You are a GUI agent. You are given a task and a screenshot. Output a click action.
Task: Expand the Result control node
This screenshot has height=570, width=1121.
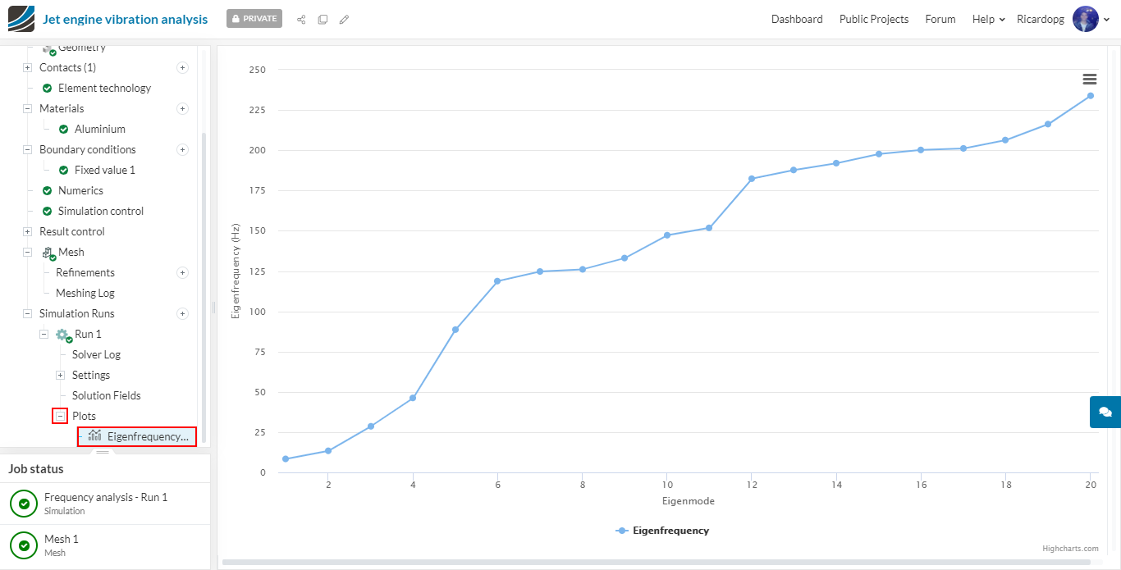click(27, 231)
